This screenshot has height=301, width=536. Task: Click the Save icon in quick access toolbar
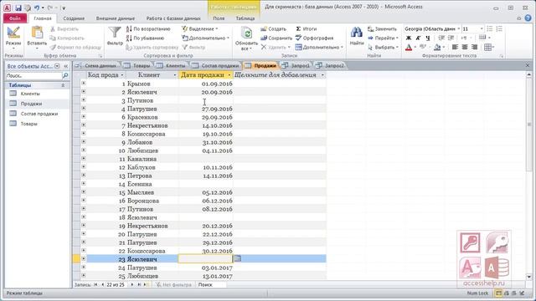pos(18,8)
